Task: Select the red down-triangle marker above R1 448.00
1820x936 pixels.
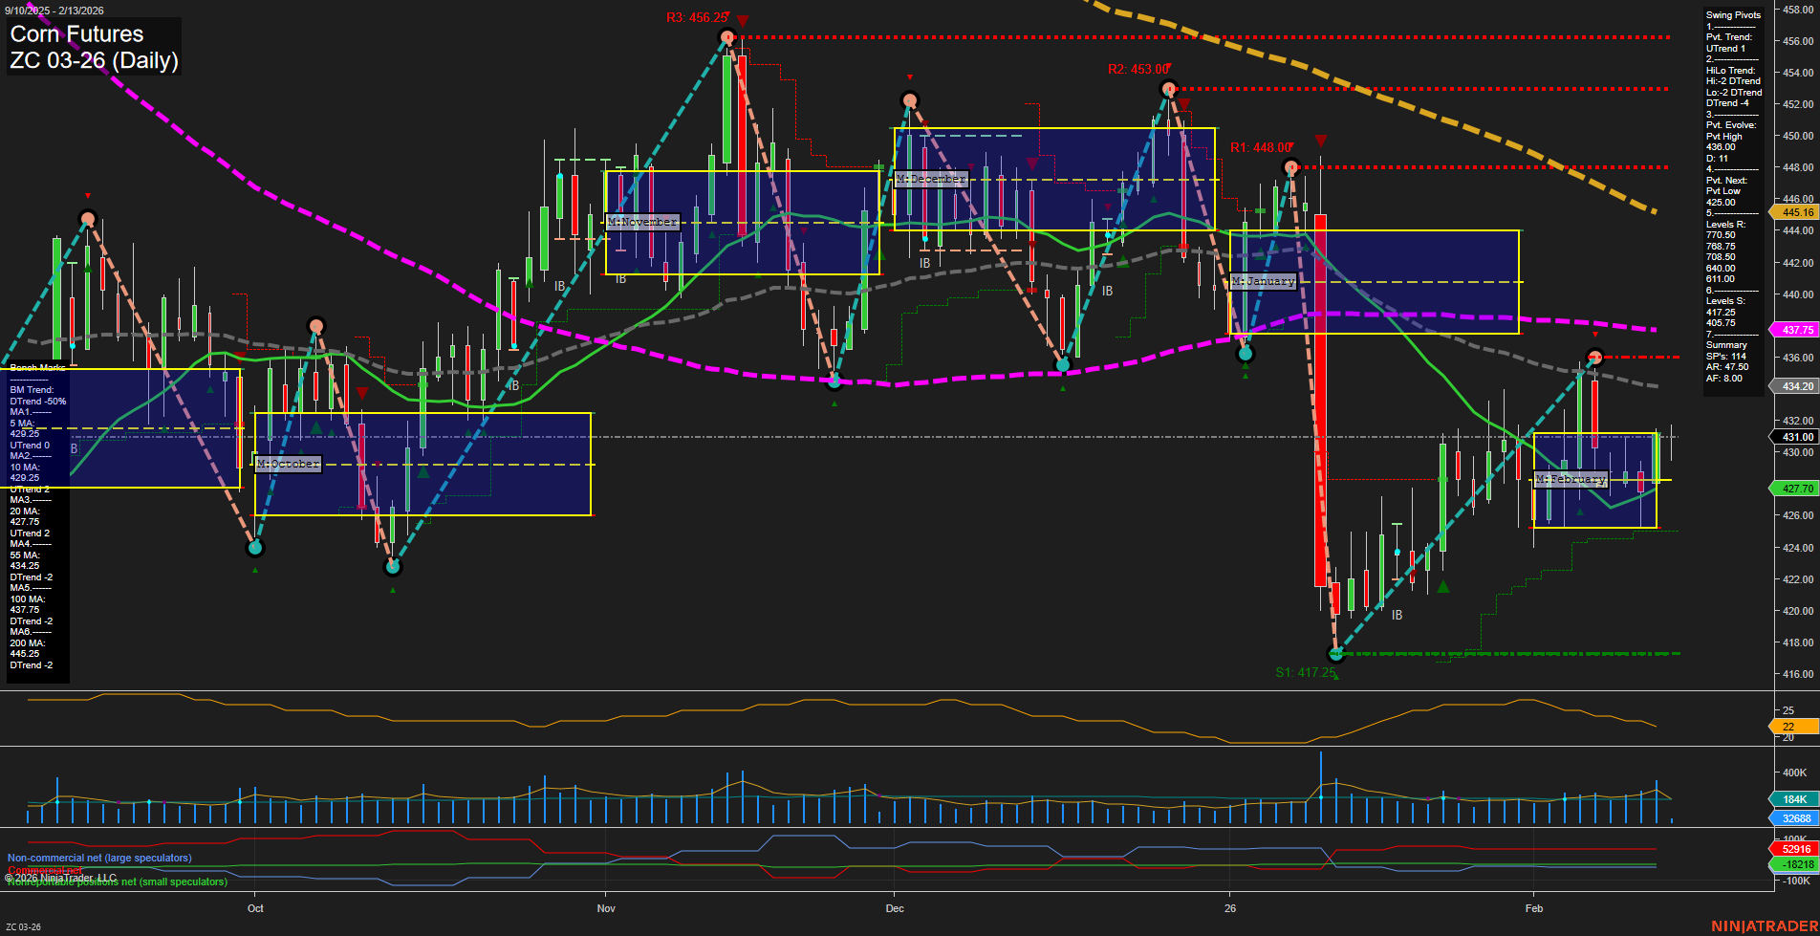Action: 1320,140
